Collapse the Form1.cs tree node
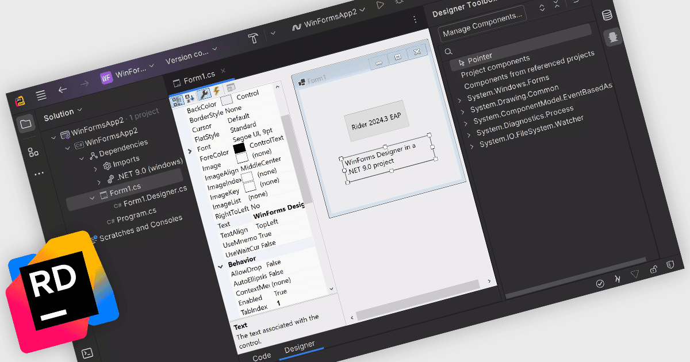This screenshot has width=690, height=362. [91, 198]
